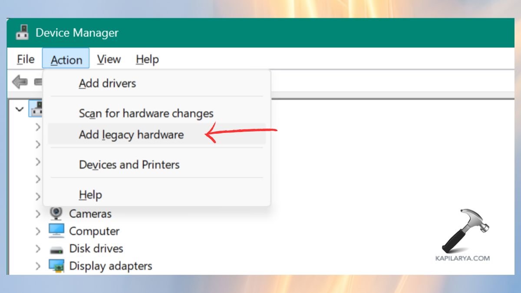Screen dimensions: 521x293
Task: Open the File menu
Action: pos(25,59)
